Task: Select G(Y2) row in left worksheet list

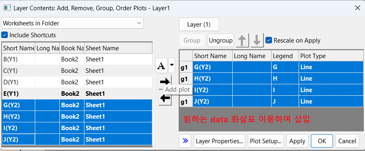Action: 77,105
